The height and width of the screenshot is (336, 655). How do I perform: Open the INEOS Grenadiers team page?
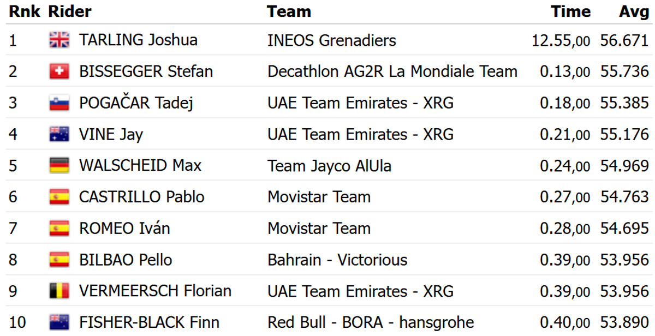[331, 40]
